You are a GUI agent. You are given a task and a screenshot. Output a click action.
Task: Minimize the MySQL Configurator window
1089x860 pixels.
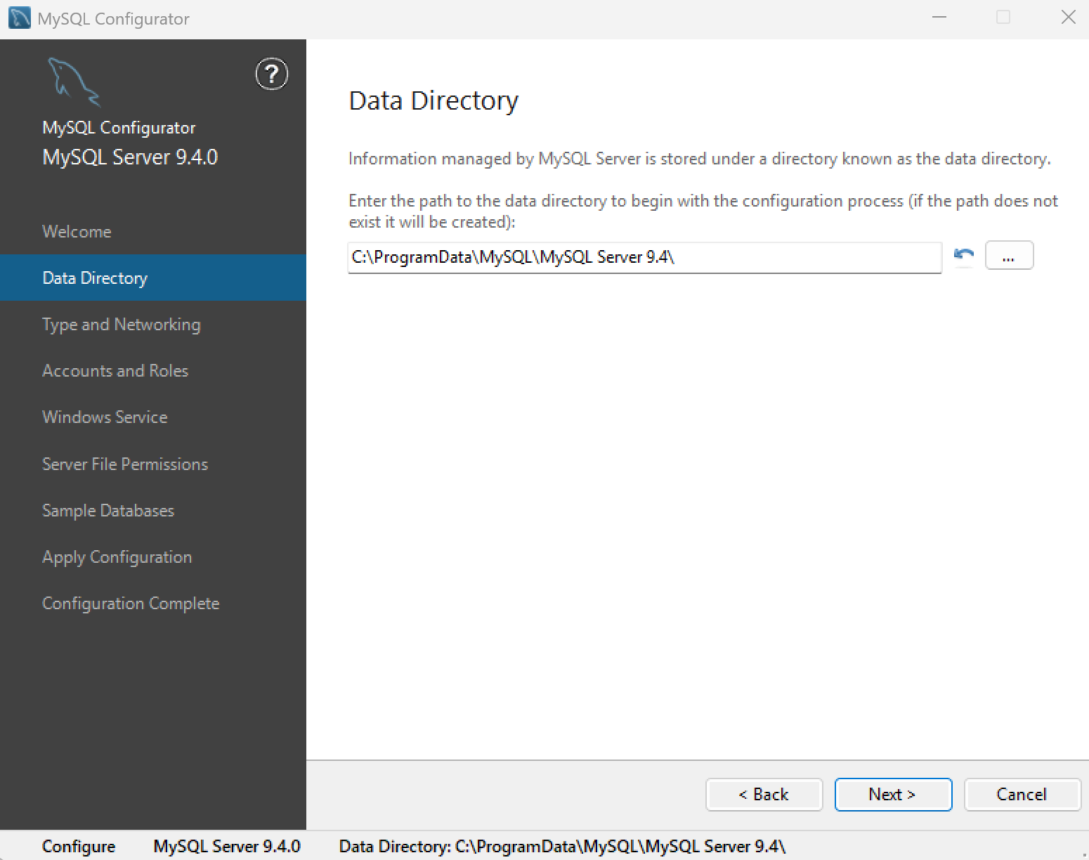pos(939,18)
